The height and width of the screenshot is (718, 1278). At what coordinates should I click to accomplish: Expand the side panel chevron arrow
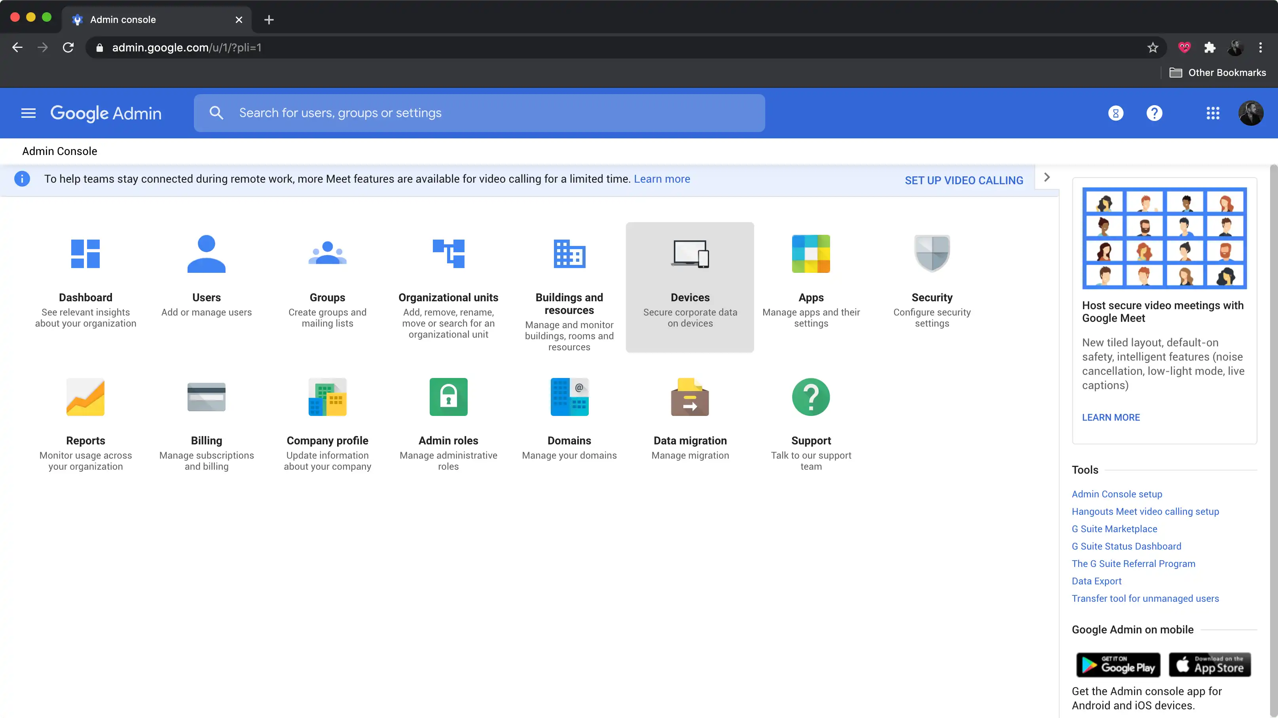pos(1047,178)
